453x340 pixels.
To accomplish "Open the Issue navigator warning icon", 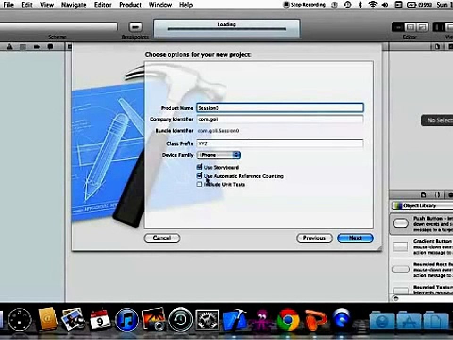I will 9,47.
